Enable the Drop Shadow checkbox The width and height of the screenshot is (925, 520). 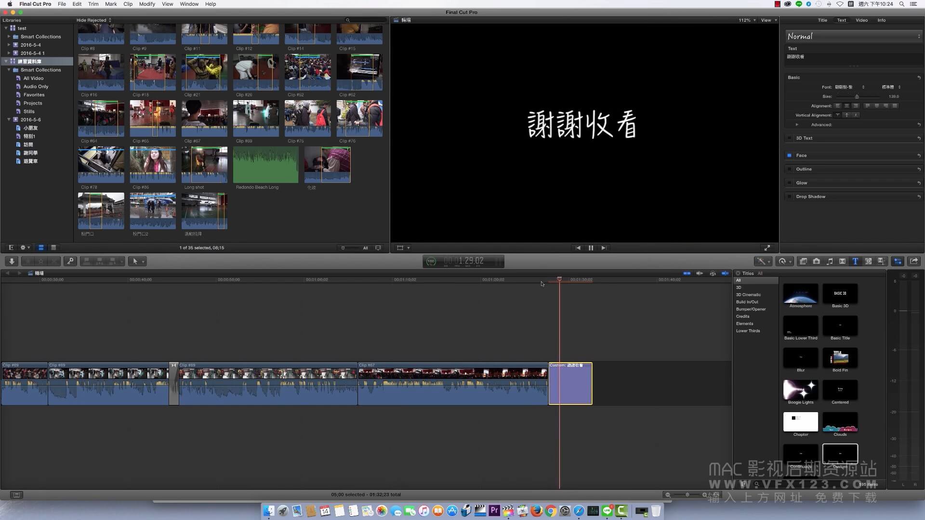[x=789, y=196]
